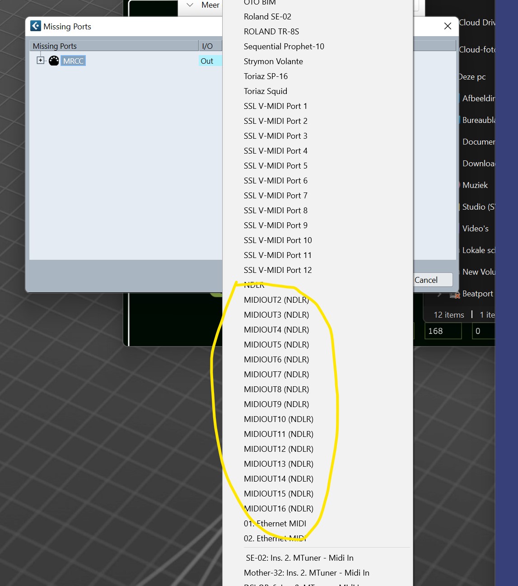Click the 168 value field
This screenshot has width=518, height=586.
pyautogui.click(x=443, y=331)
